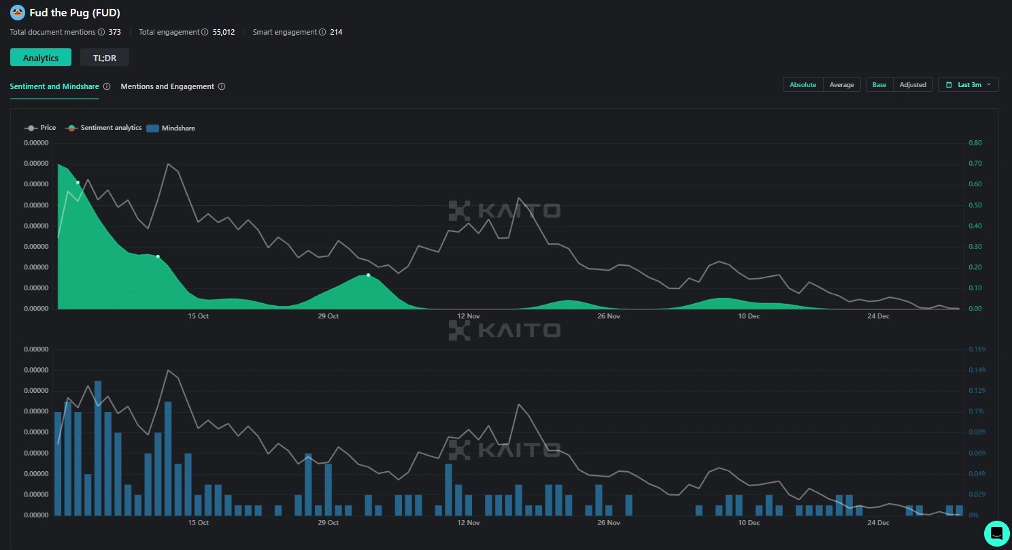Viewport: 1012px width, 550px height.
Task: Click the Fud the Pug token avatar
Action: [18, 13]
